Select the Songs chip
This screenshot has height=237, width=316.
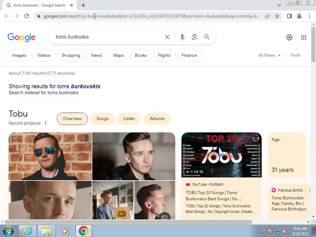tap(102, 119)
